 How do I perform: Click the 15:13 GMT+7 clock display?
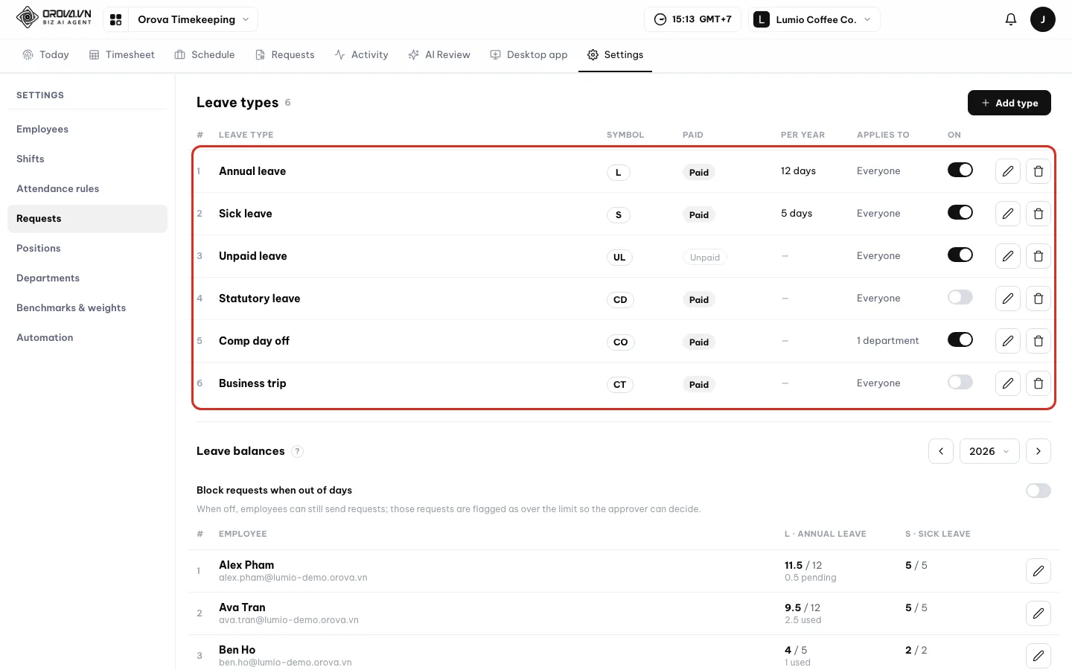(692, 19)
